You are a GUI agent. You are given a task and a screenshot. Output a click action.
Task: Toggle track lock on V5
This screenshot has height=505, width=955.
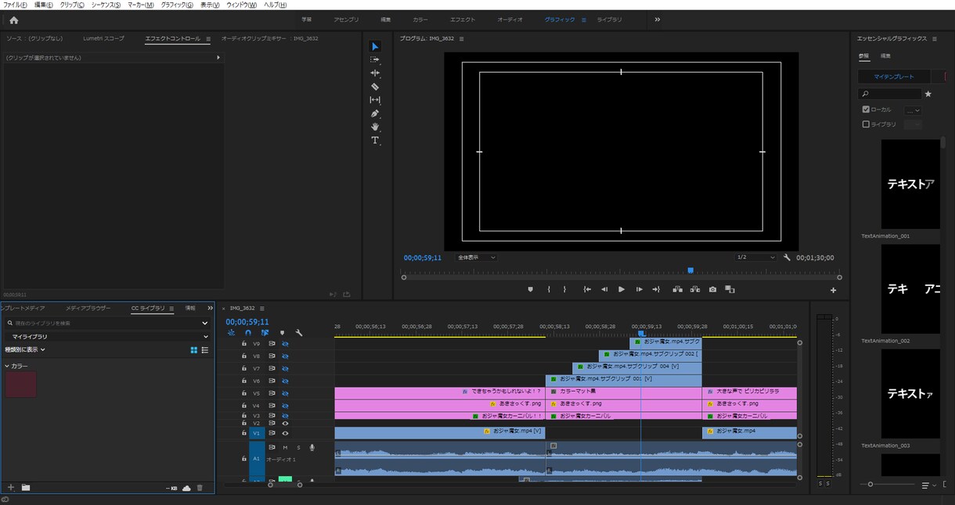pyautogui.click(x=244, y=393)
